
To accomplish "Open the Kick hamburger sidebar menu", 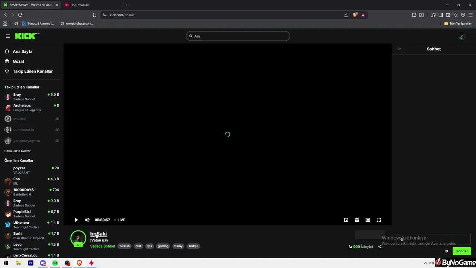I will click(8, 36).
